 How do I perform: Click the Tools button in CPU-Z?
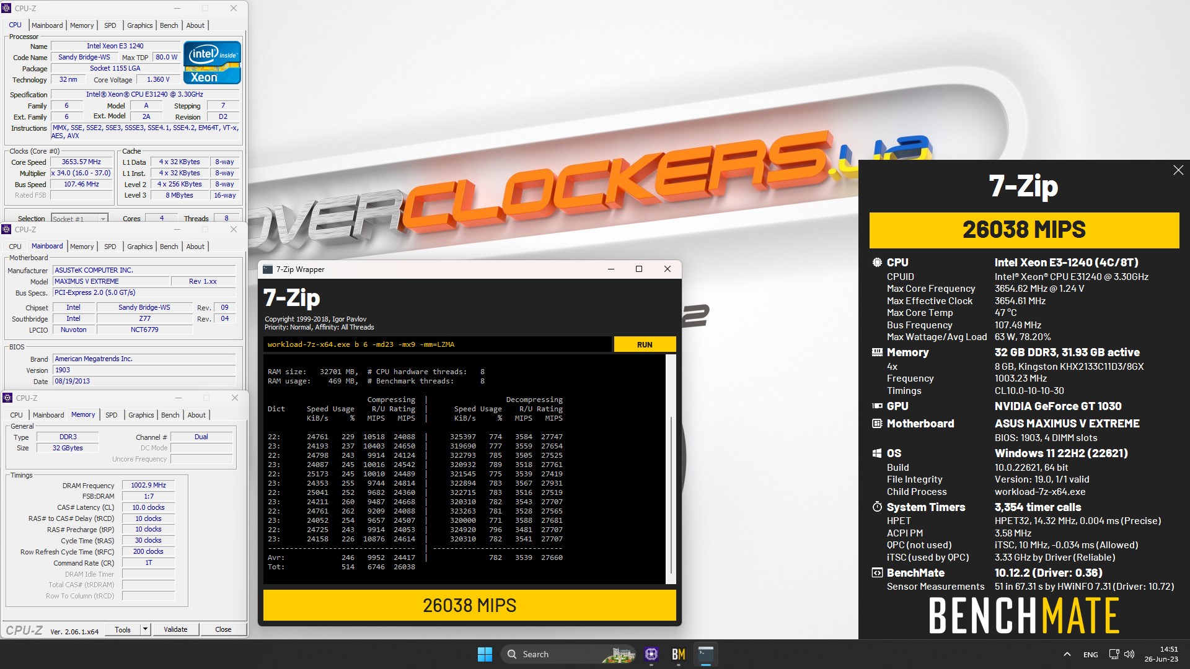[x=123, y=629]
